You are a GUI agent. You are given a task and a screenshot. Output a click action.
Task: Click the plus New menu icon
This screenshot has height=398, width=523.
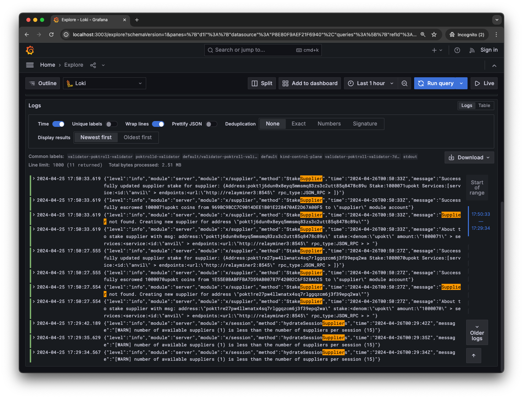point(437,50)
